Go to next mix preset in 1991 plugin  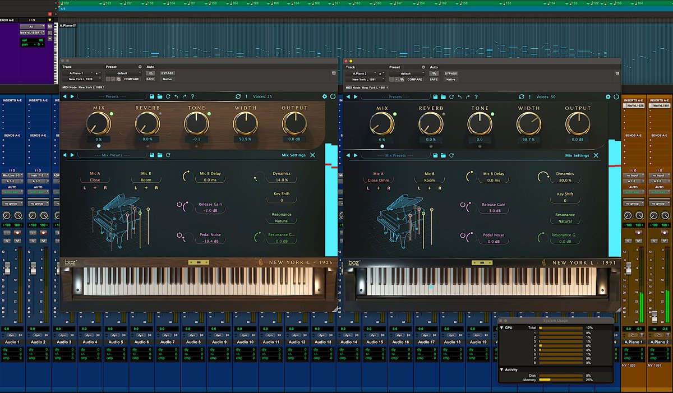[356, 155]
